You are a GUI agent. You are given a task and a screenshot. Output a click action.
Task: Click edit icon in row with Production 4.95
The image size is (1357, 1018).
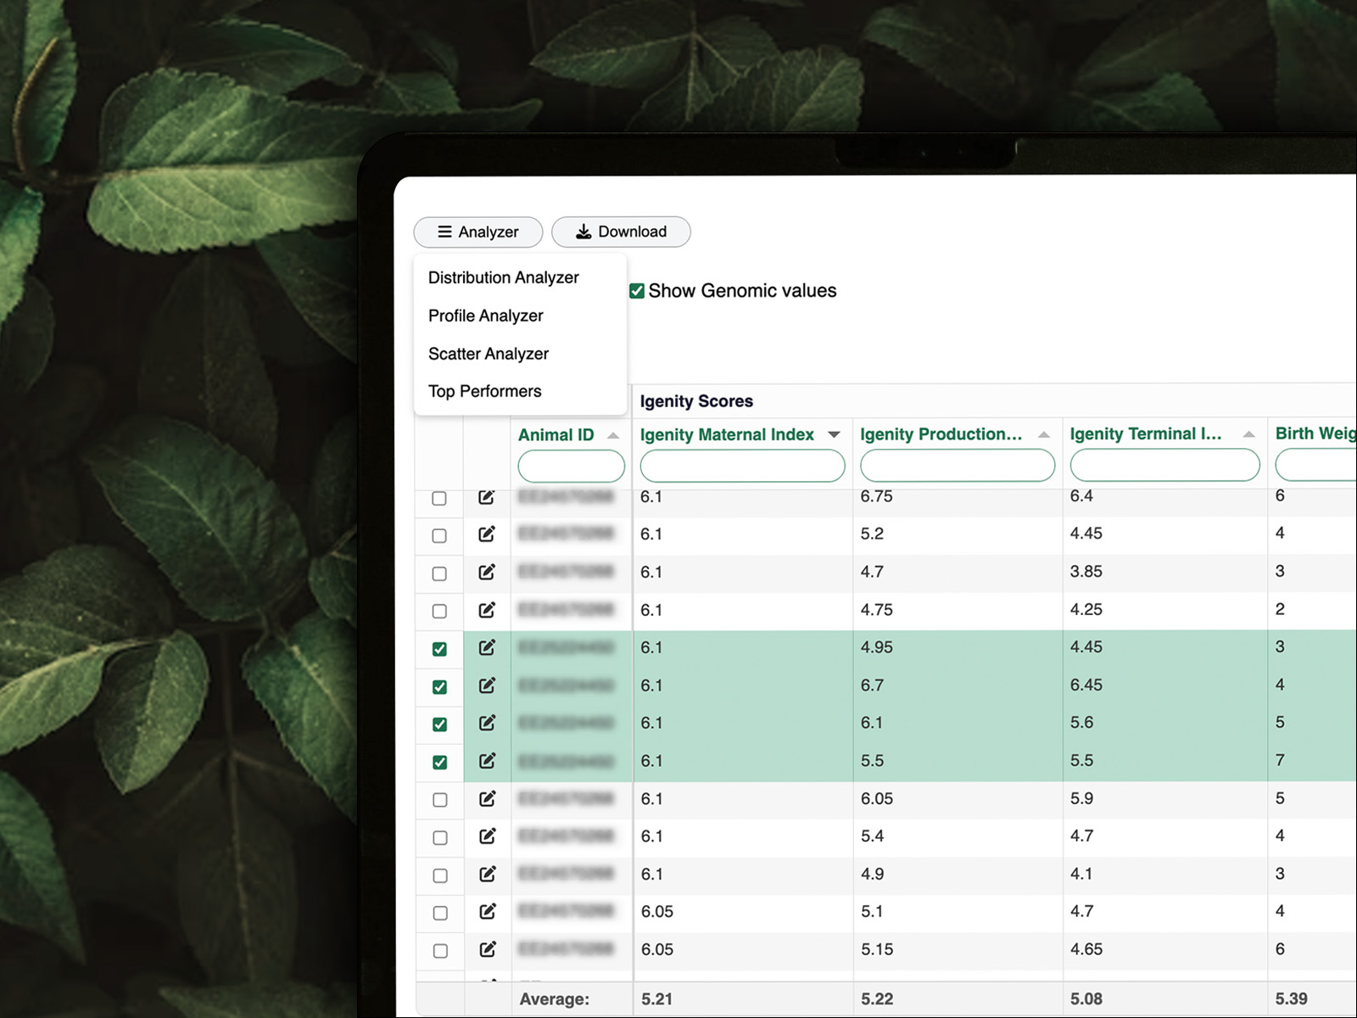[x=487, y=648]
